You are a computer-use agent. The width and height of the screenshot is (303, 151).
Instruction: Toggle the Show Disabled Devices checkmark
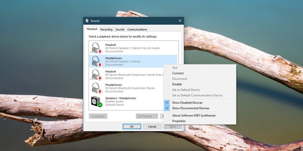point(167,103)
